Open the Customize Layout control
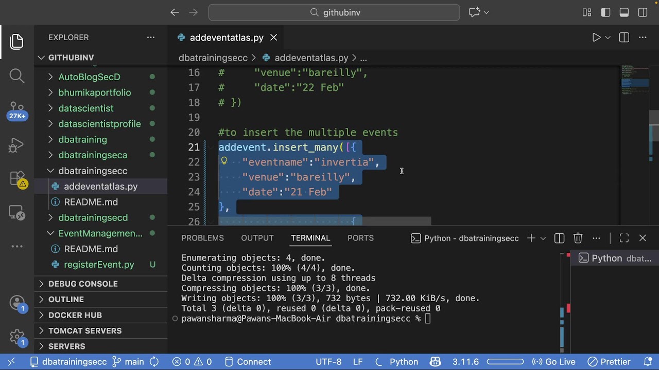The width and height of the screenshot is (659, 370). [587, 12]
